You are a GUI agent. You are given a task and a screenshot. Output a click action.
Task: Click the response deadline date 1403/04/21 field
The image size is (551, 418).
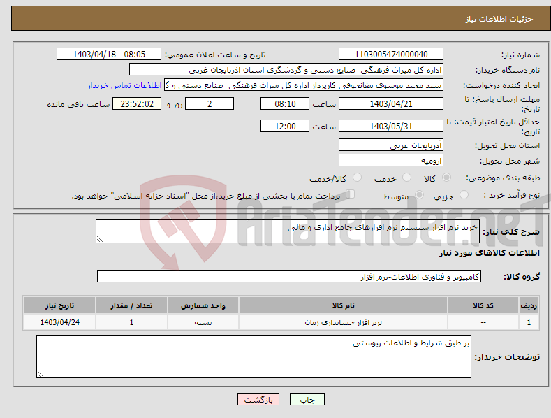click(x=391, y=103)
